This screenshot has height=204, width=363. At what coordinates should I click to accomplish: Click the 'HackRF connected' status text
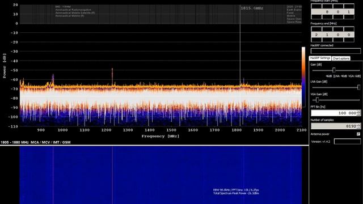(322, 45)
